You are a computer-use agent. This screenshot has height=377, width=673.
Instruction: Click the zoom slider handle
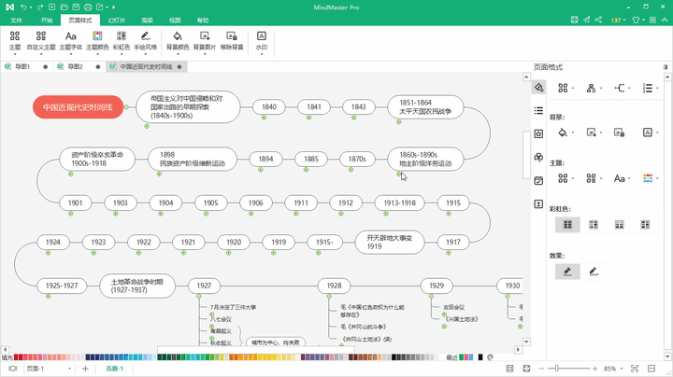[557, 369]
